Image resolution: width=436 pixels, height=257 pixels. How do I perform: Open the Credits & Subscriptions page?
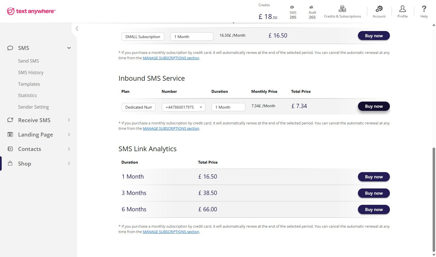click(x=342, y=11)
